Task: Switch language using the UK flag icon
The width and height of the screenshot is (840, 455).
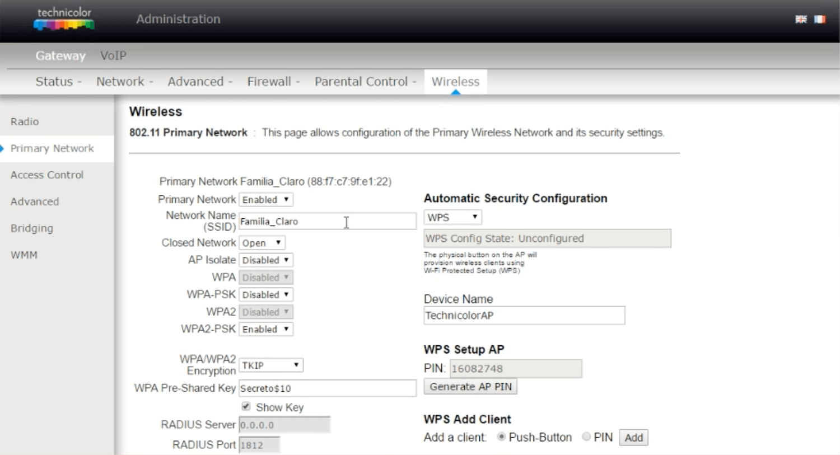Action: (x=801, y=20)
